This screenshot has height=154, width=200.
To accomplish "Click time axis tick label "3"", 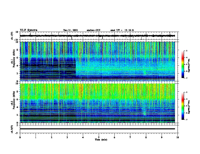I will (67, 137).
